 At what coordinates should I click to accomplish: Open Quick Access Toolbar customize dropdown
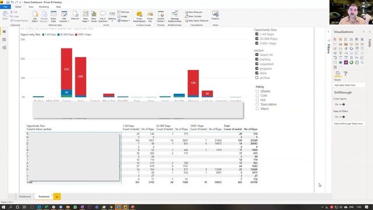pyautogui.click(x=20, y=2)
